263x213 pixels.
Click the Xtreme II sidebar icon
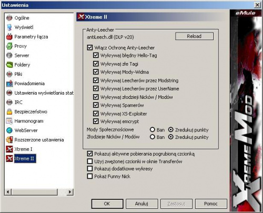click(9, 158)
